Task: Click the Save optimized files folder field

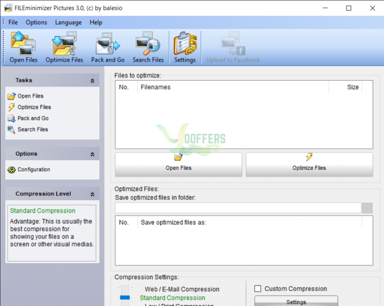Action: click(x=238, y=208)
